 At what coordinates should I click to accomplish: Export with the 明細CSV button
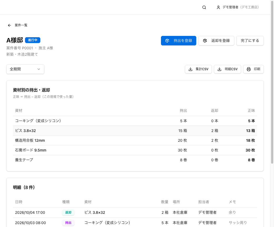227,69
